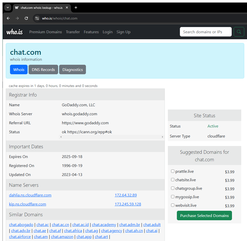
Task: Click whois.godaddy.com server value
Action: point(79,114)
